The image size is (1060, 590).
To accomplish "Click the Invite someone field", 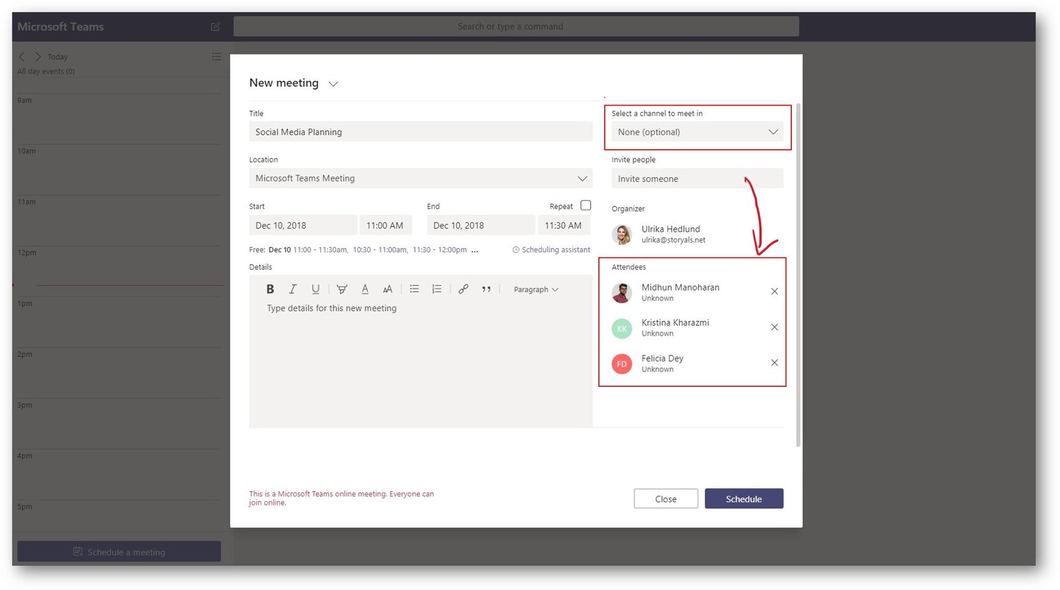I will pos(697,178).
